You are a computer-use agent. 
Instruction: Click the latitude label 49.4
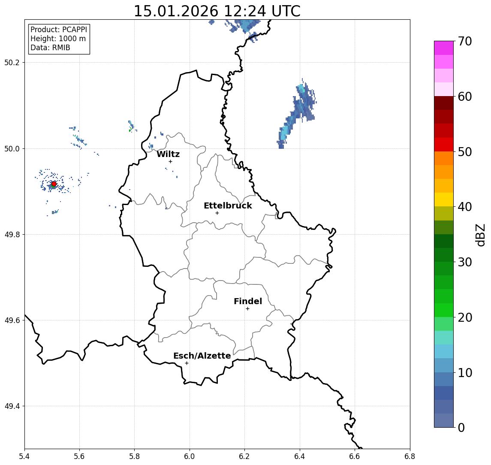(12, 406)
